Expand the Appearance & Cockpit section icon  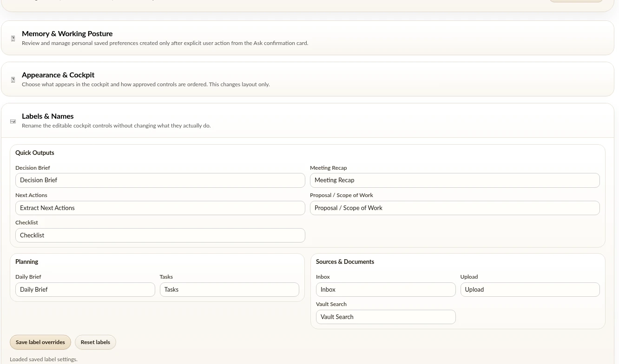(x=13, y=80)
